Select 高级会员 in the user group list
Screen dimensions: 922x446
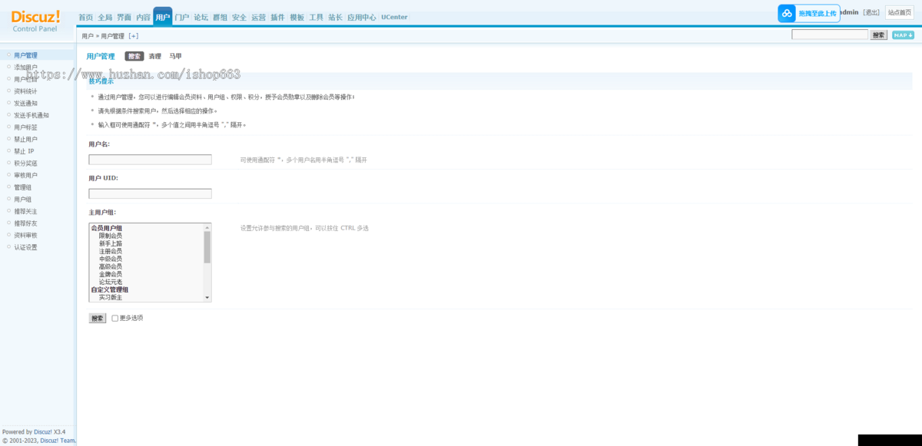pos(111,266)
